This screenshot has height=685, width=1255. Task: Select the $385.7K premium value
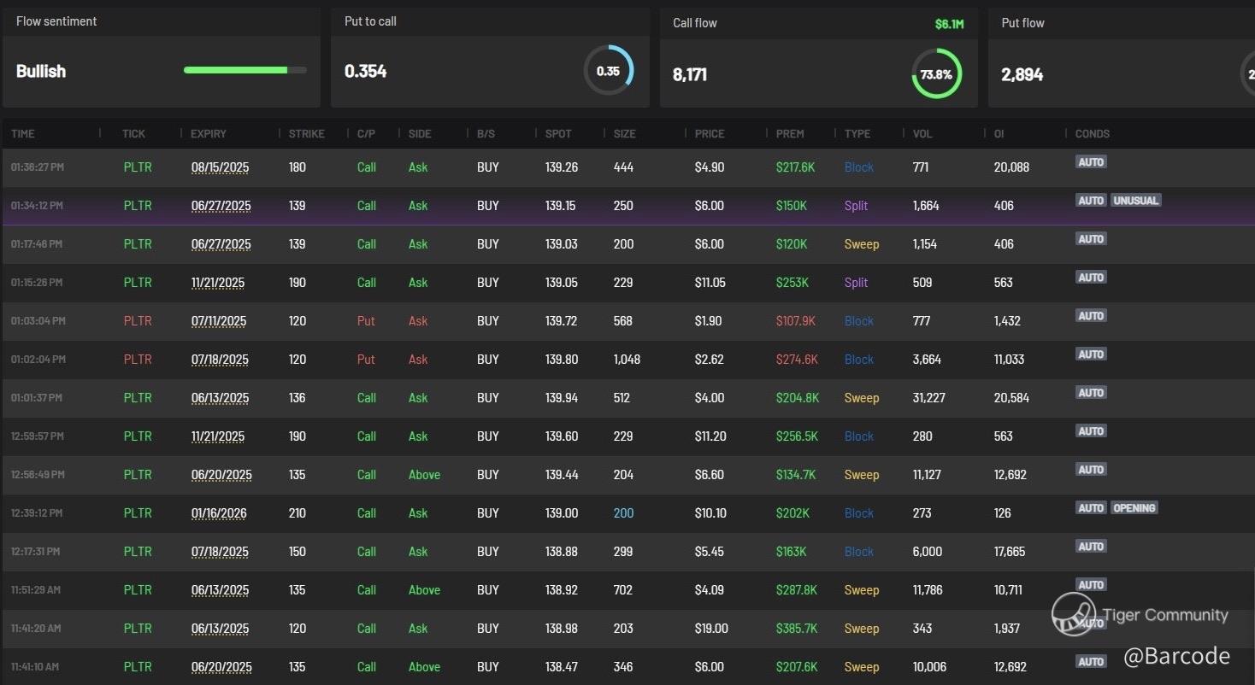pyautogui.click(x=797, y=629)
